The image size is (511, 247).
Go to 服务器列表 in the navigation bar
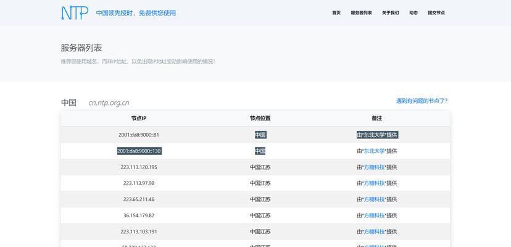pos(361,13)
